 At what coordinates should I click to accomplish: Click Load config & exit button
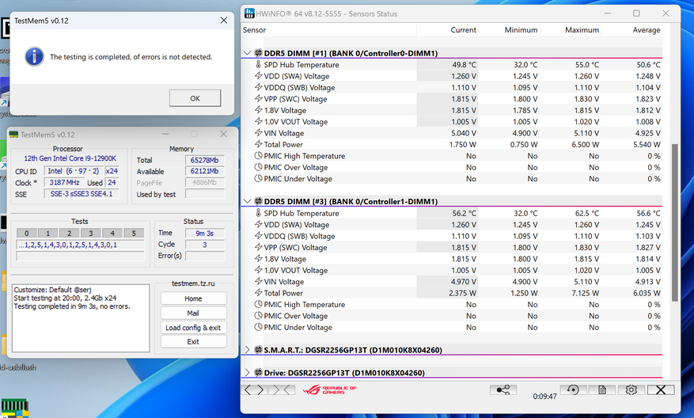[193, 328]
